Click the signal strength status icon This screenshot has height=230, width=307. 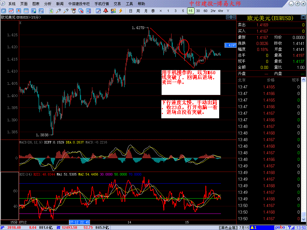pyautogui.click(x=292, y=228)
